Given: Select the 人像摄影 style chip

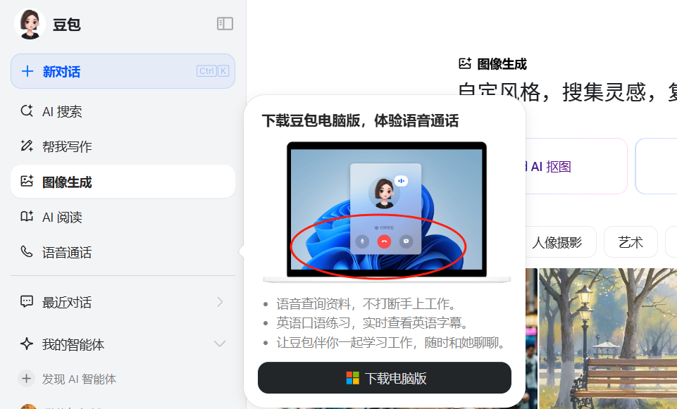Looking at the screenshot, I should click(x=561, y=242).
